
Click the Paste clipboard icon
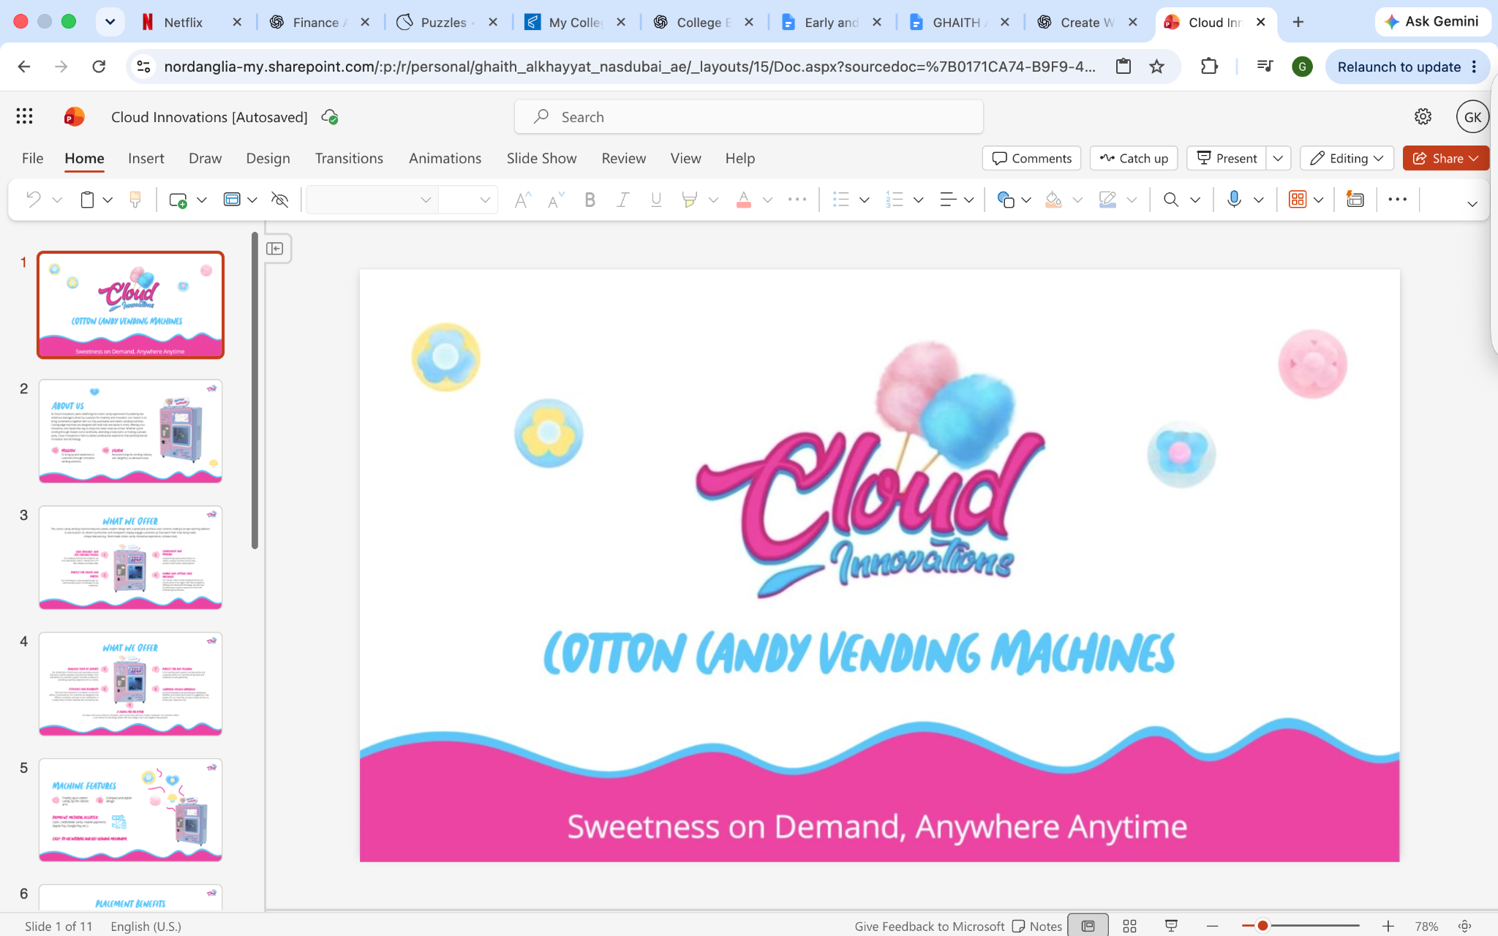[x=87, y=200]
